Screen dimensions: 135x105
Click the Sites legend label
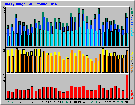coord(132,69)
